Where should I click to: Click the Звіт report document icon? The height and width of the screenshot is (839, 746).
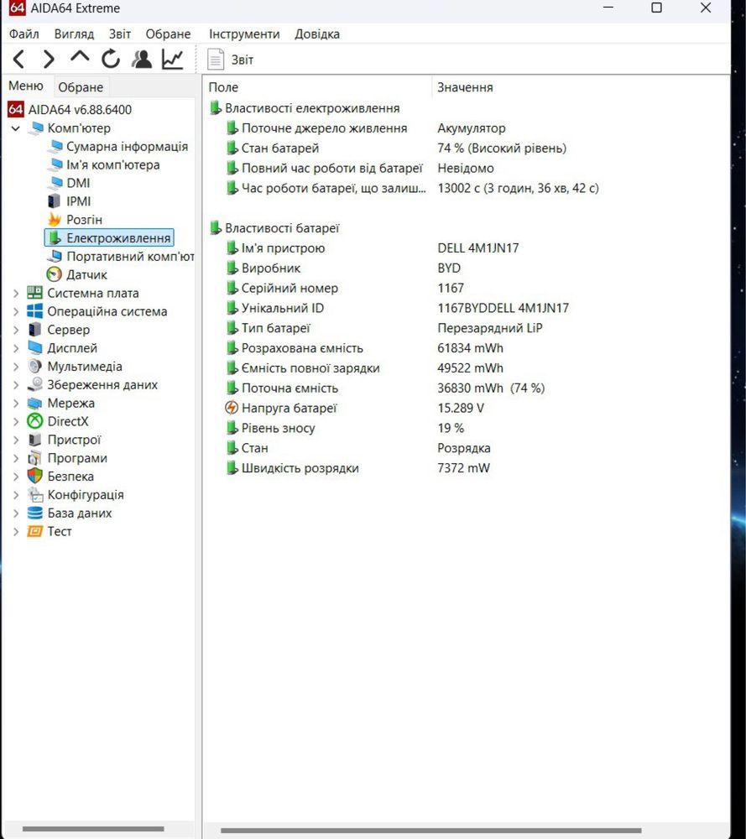click(216, 60)
